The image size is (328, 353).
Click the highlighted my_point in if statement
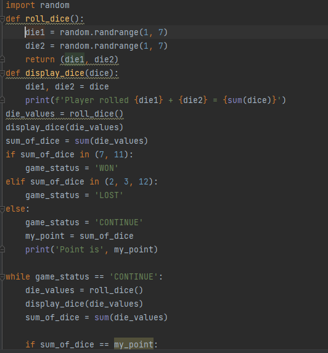point(134,345)
